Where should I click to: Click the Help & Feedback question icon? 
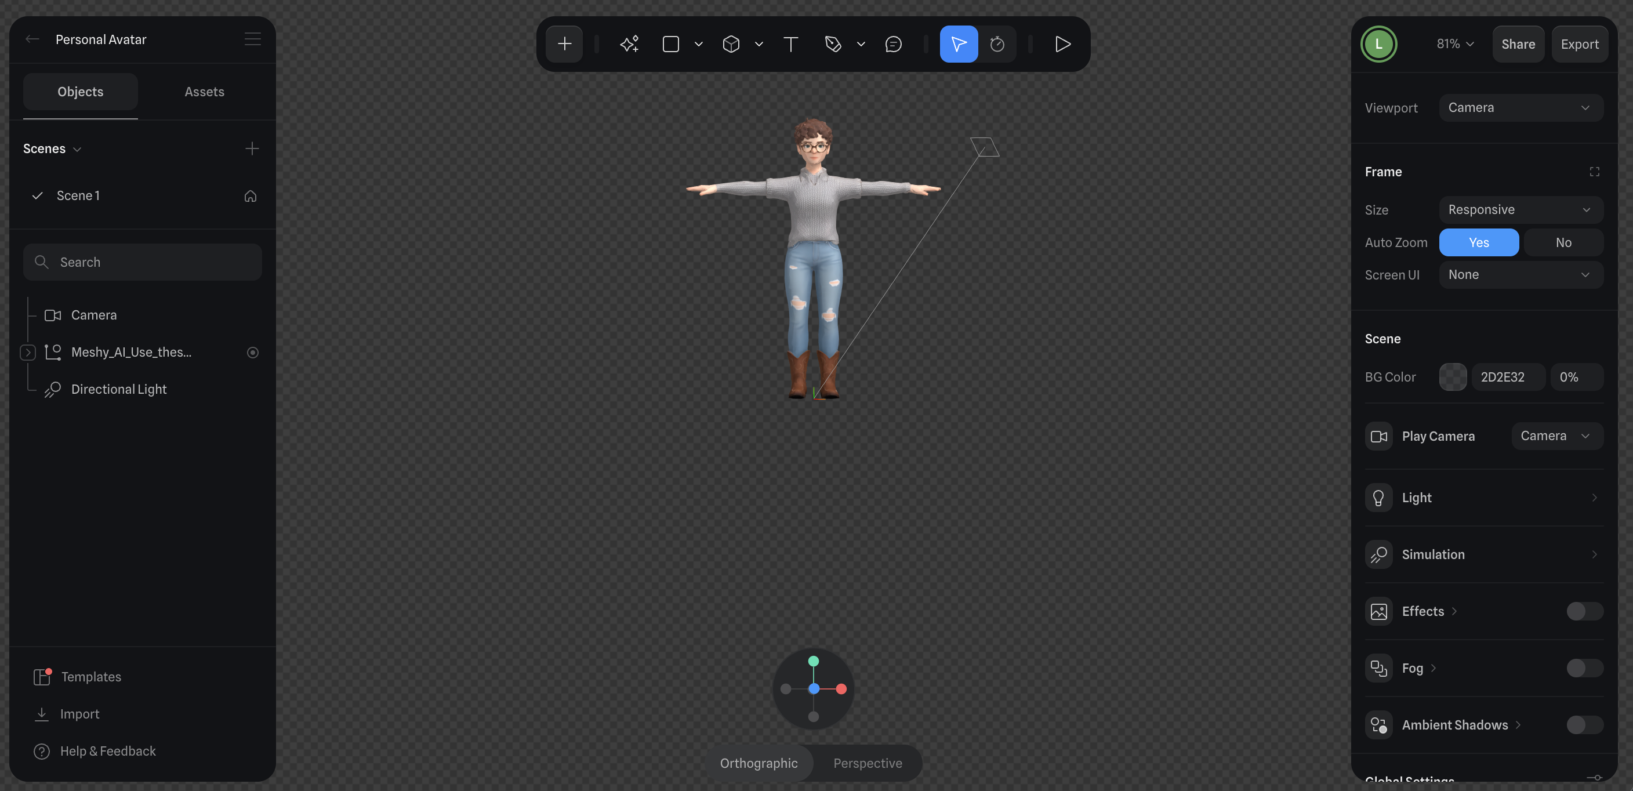[42, 751]
